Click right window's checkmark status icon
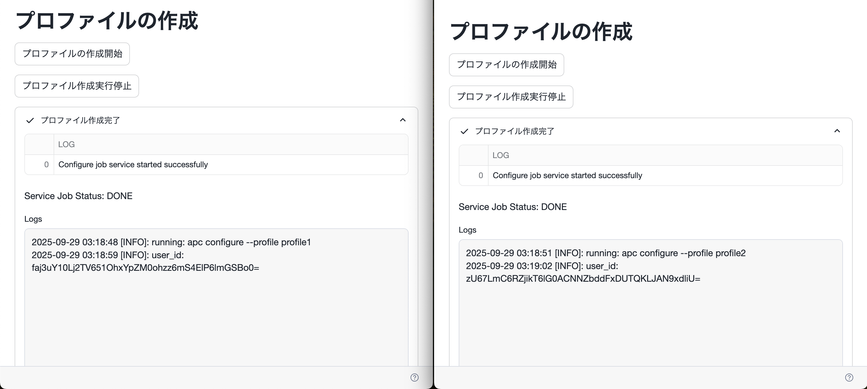The height and width of the screenshot is (389, 867). [x=464, y=131]
